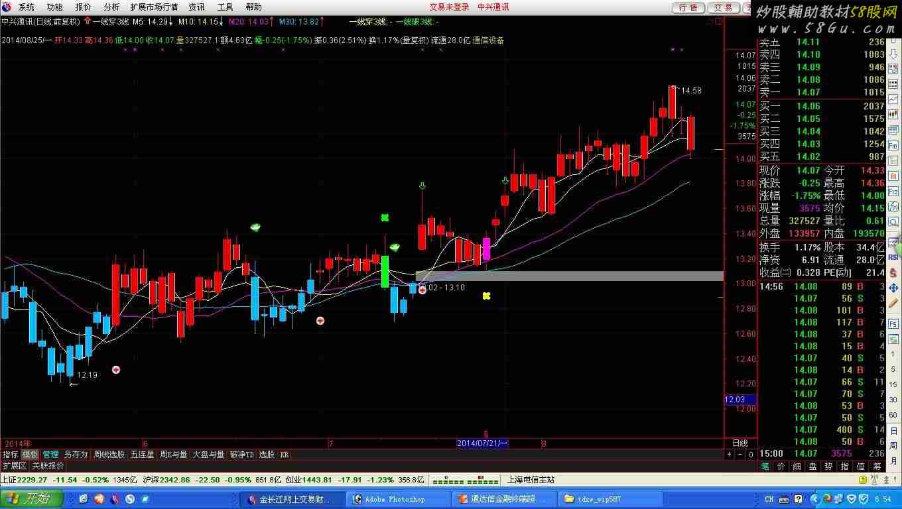Click the 0 reset button under 日线
Screen dimensions: 902x509
(751, 455)
